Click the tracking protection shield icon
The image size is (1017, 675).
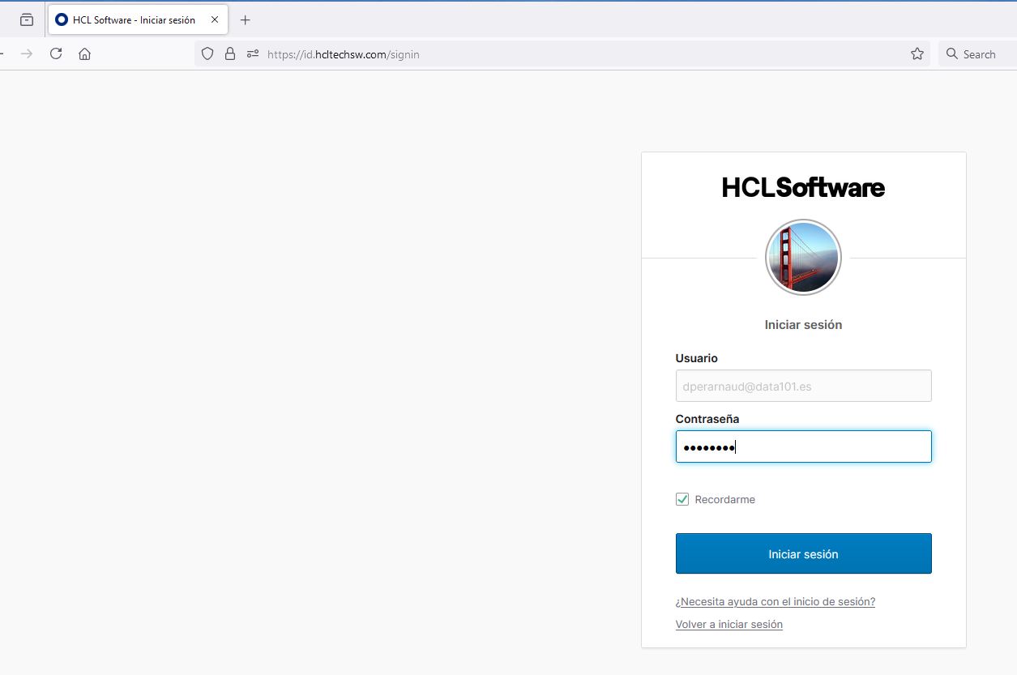[x=207, y=53]
